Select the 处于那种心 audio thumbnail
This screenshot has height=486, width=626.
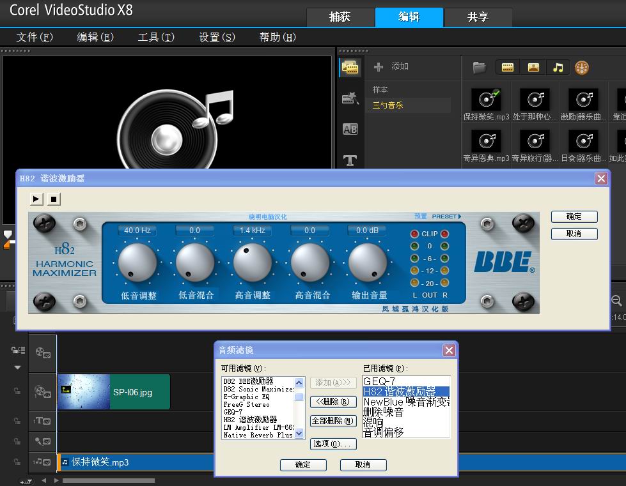tap(535, 99)
